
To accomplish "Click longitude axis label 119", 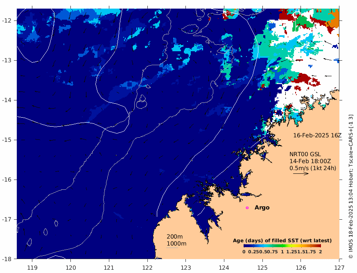I will point(32,267).
